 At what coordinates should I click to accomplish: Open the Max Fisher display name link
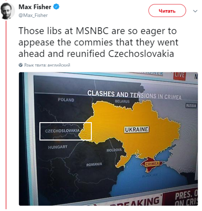coord(35,7)
